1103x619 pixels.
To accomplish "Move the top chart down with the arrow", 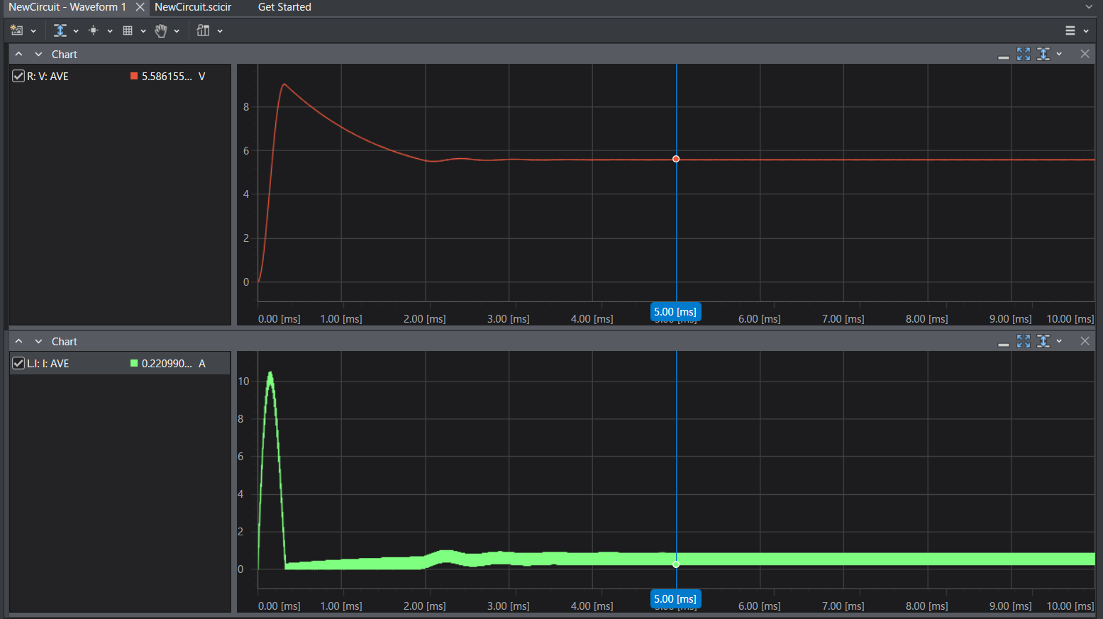I will point(38,55).
